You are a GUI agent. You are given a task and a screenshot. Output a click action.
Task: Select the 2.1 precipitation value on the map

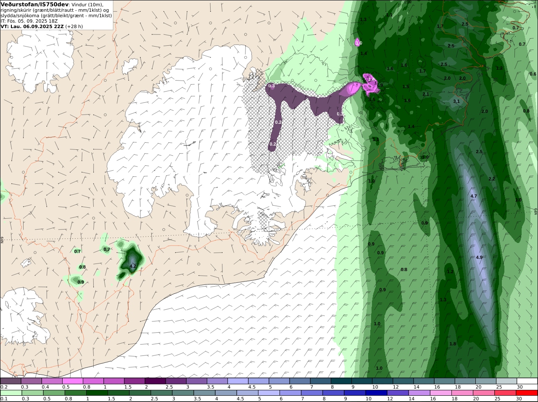[x=426, y=94]
